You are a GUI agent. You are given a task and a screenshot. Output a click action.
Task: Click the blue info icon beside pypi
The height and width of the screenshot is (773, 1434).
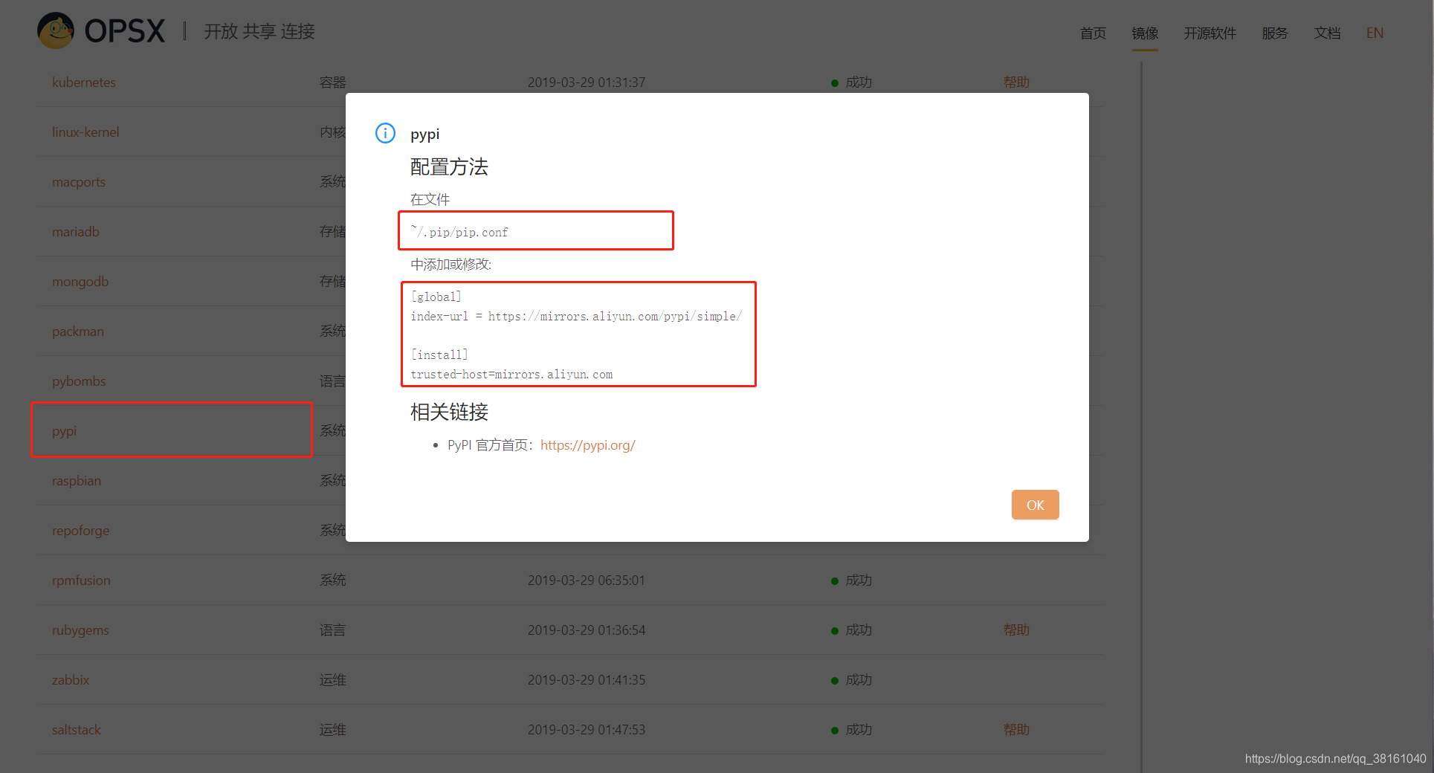[x=385, y=133]
